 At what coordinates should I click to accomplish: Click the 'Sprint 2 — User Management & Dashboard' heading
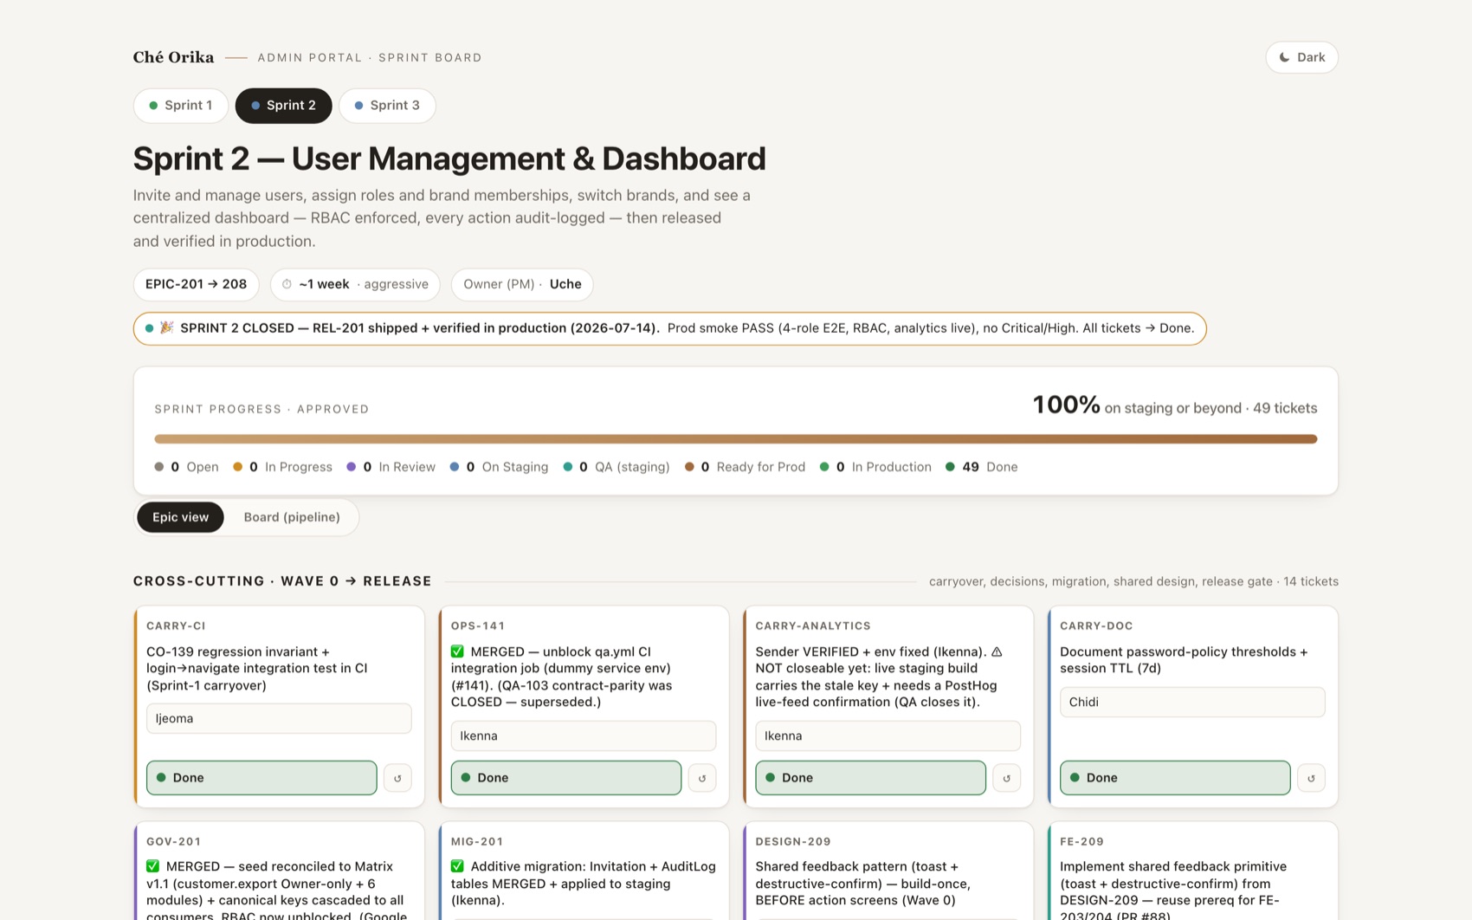[449, 159]
